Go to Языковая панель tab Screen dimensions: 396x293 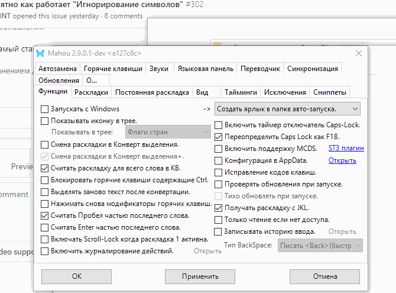point(205,69)
